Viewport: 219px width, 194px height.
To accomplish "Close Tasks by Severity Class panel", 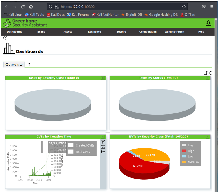I will point(103,78).
